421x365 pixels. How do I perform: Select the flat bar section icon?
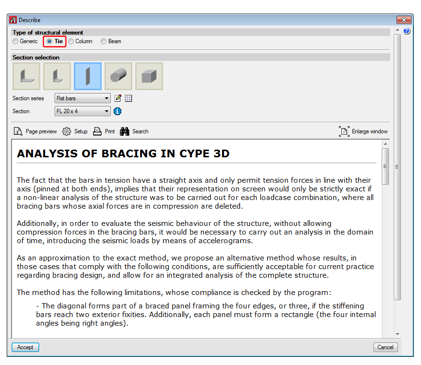[x=88, y=76]
